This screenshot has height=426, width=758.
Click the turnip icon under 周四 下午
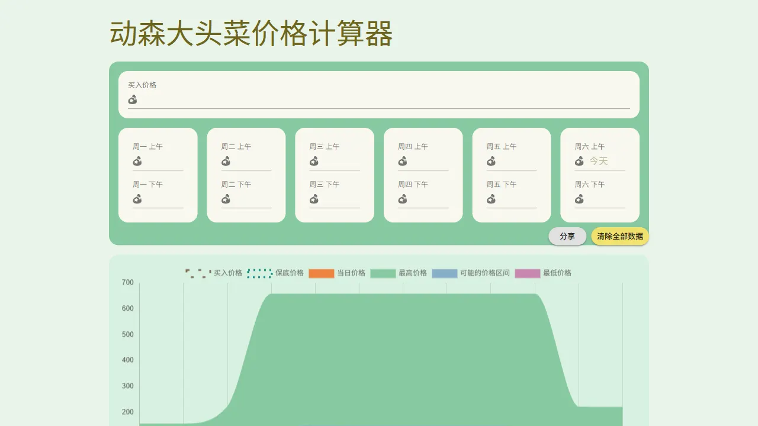(403, 199)
